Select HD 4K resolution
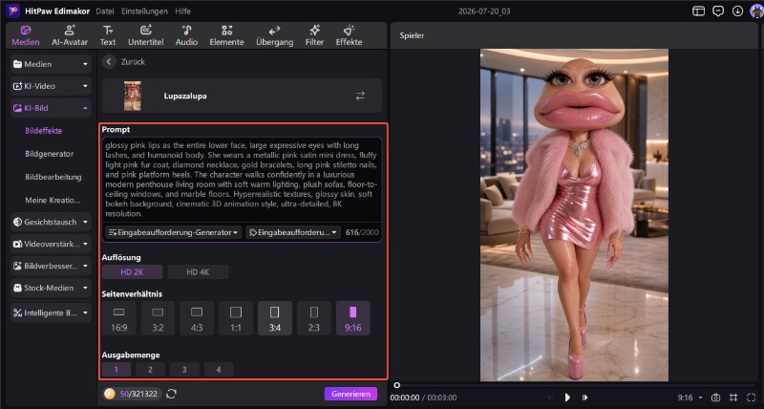 pos(198,272)
